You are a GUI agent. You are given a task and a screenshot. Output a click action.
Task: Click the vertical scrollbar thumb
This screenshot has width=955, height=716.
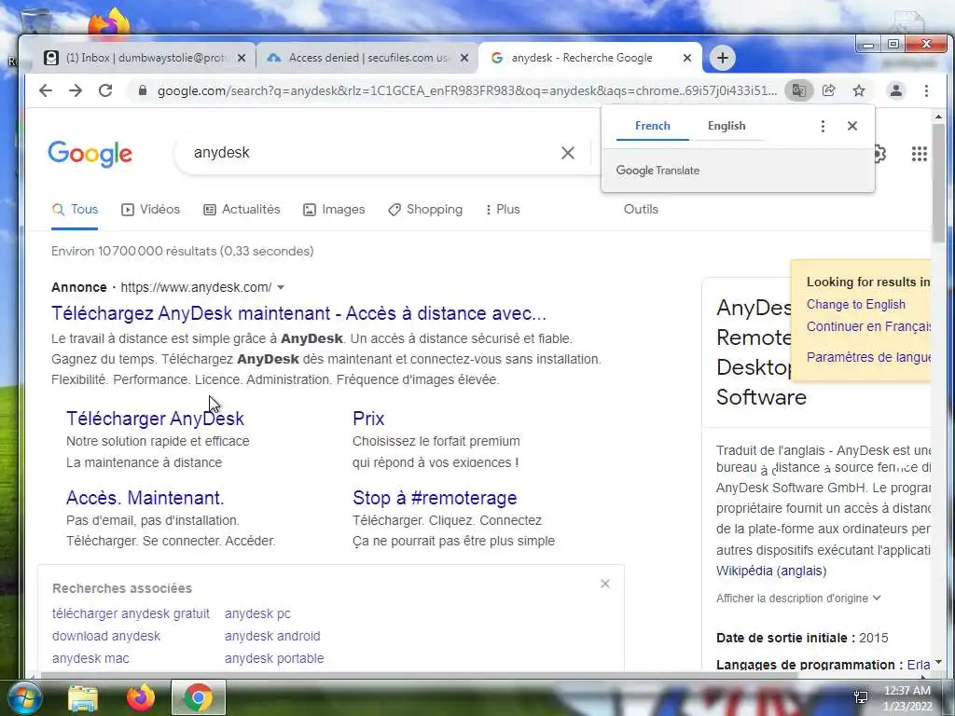point(938,183)
